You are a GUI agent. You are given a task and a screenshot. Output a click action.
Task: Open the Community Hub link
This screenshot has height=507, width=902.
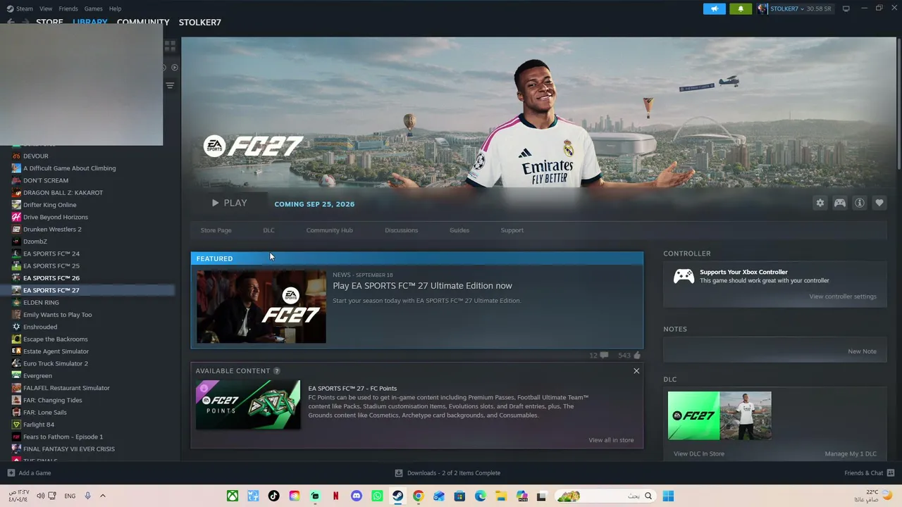[x=329, y=230]
